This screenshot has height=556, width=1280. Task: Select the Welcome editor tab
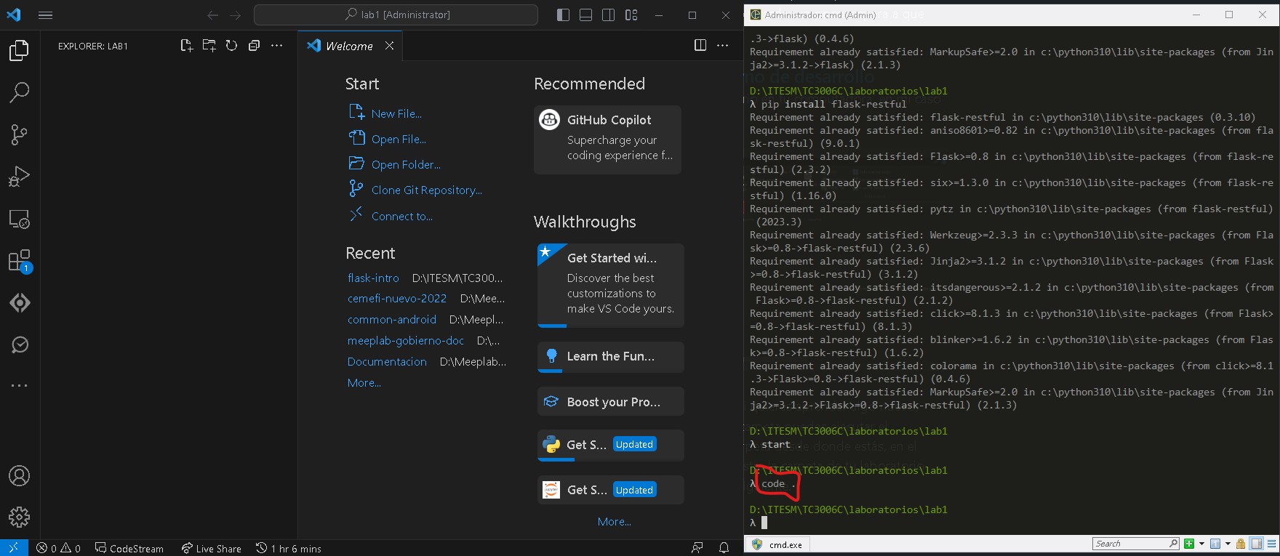349,46
